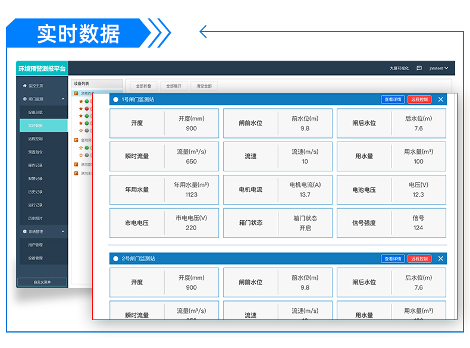The image size is (470, 348).
Task: Click 查看详情 button for 1号闸门监测站
Action: (x=393, y=99)
